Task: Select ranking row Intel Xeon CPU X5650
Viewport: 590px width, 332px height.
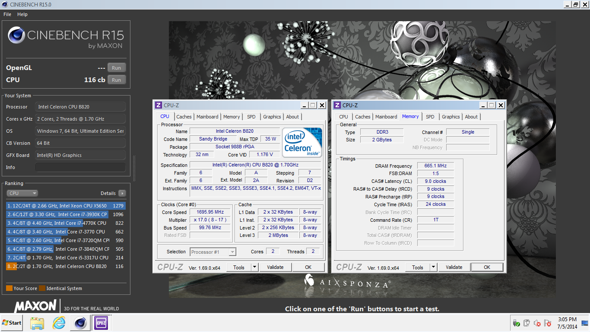Action: click(66, 206)
